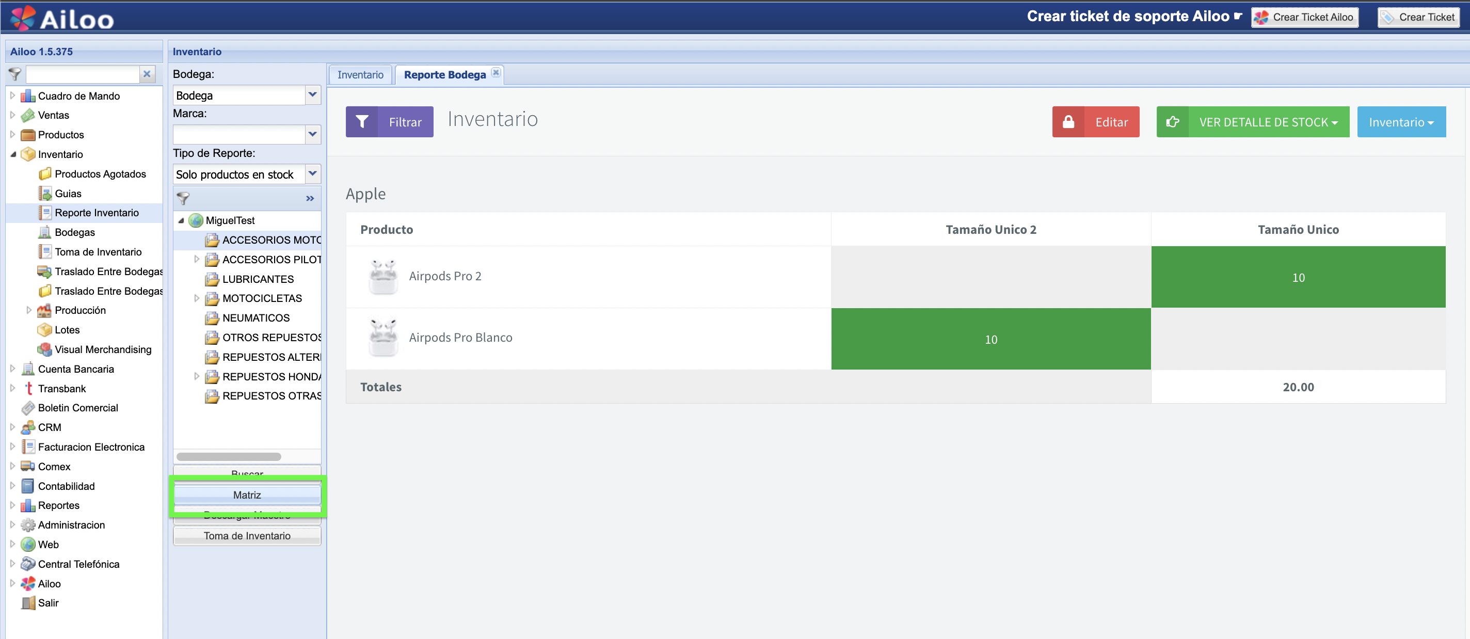The width and height of the screenshot is (1470, 639).
Task: Expand the MOTOCICLETAS category
Action: 197,298
